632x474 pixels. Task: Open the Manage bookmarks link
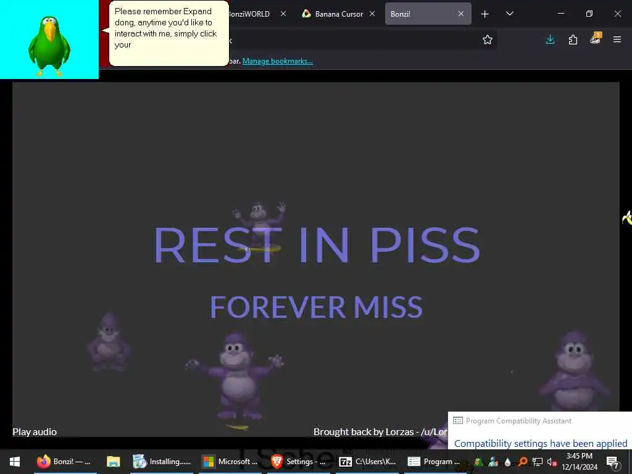coord(277,61)
